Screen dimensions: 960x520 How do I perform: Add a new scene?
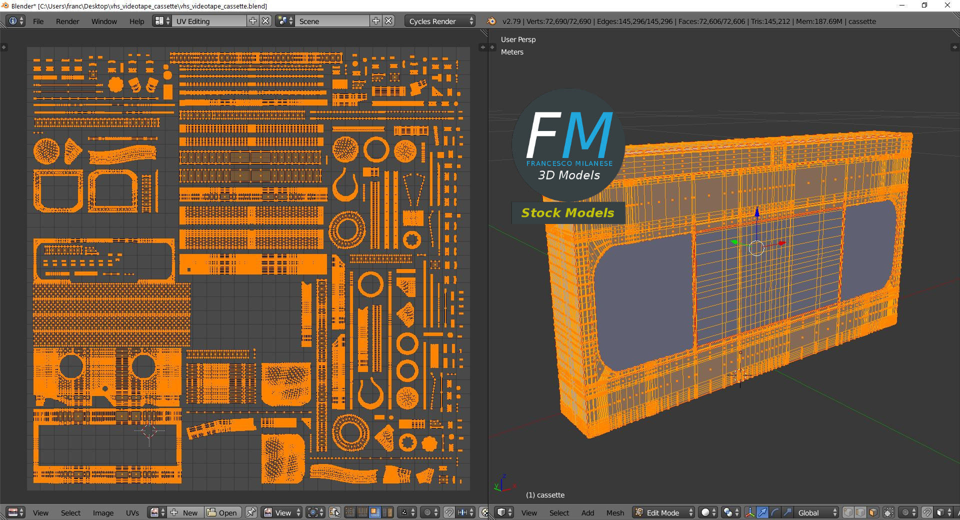(x=376, y=21)
